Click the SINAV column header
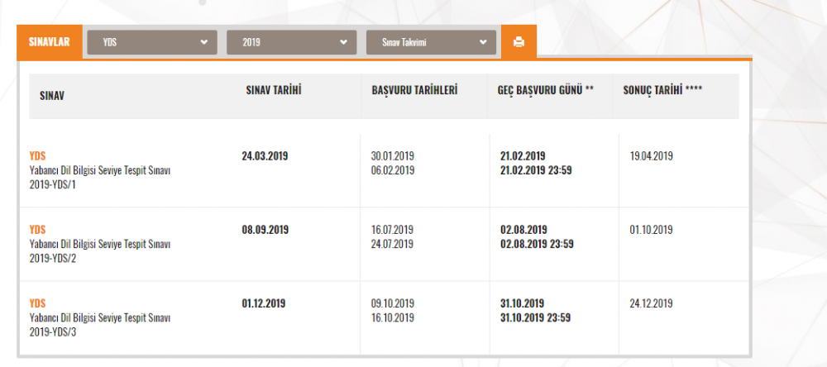 pos(52,96)
